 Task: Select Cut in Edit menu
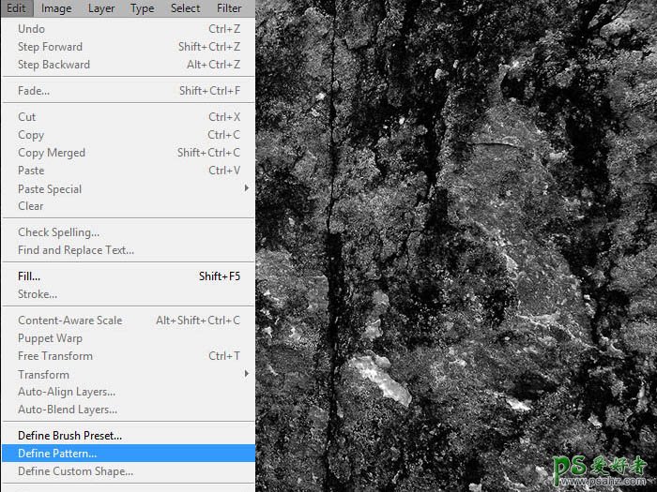coord(129,117)
